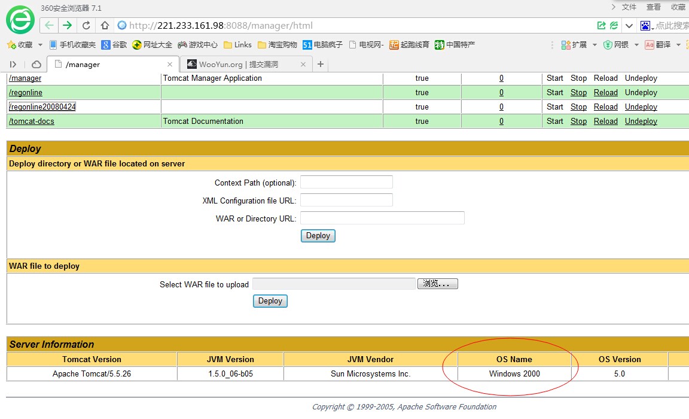Click Deploy under Select WAR file upload
Viewport: 689px width, 419px height.
pos(270,301)
